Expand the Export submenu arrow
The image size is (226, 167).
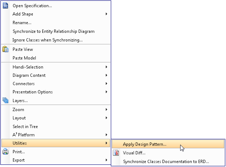click(x=107, y=160)
